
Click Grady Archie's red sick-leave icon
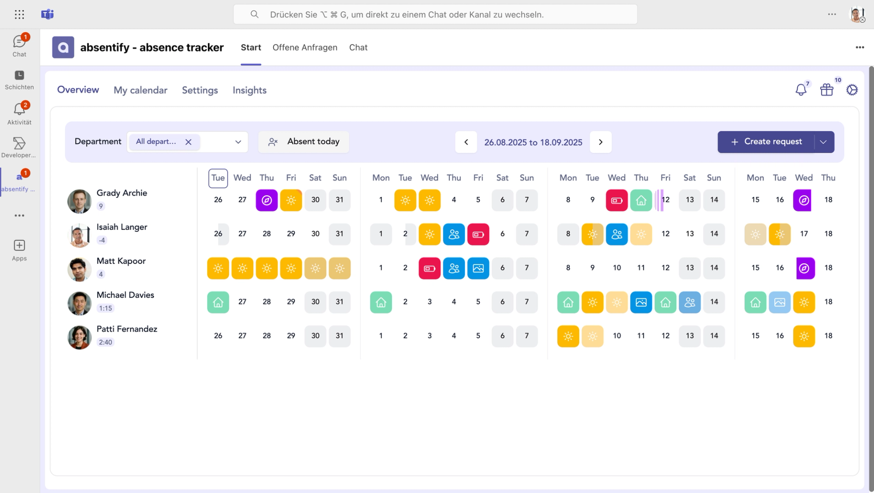(x=616, y=200)
